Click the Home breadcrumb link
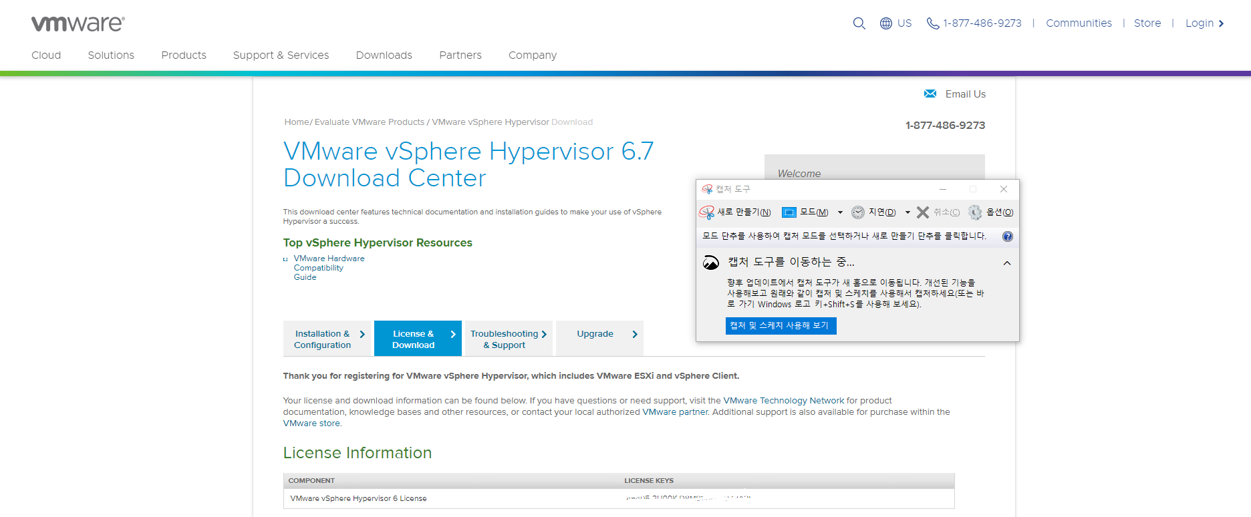 pyautogui.click(x=297, y=122)
